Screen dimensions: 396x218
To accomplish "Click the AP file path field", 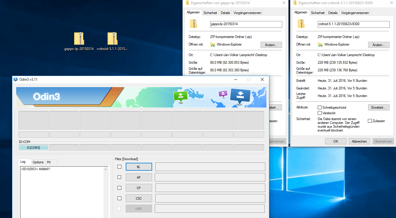I will (x=210, y=177).
